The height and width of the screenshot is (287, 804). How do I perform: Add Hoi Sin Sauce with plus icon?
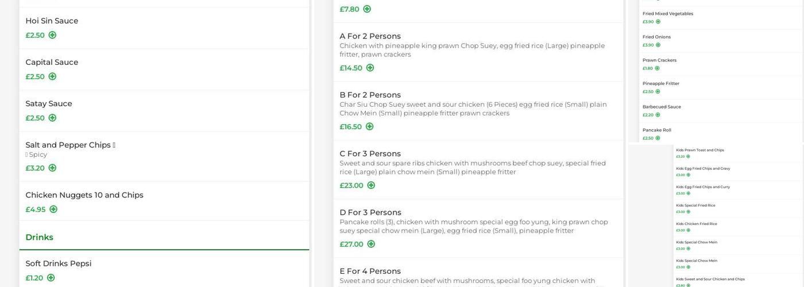point(52,35)
